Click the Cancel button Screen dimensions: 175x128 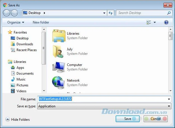156,119
